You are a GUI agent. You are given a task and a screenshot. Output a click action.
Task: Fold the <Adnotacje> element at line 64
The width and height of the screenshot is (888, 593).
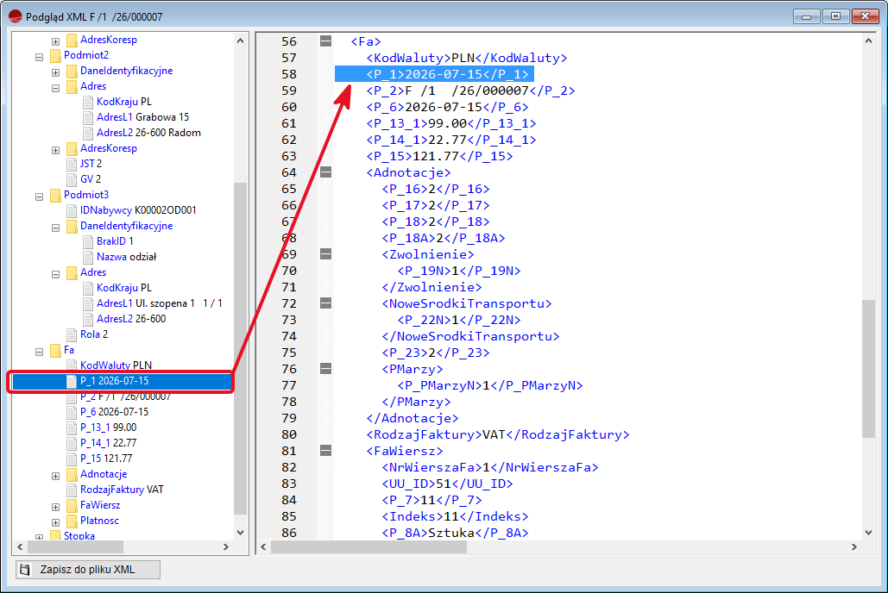click(x=325, y=172)
